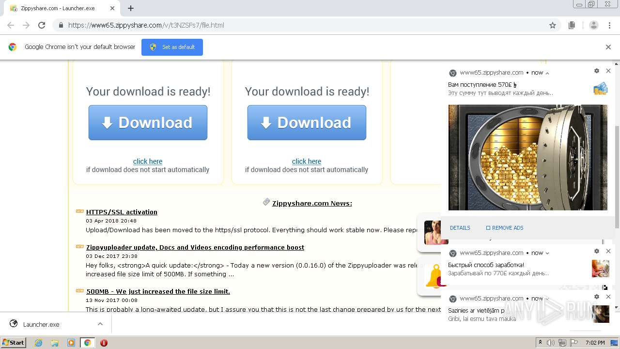
Task: Click the money icon on first notification
Action: [601, 88]
